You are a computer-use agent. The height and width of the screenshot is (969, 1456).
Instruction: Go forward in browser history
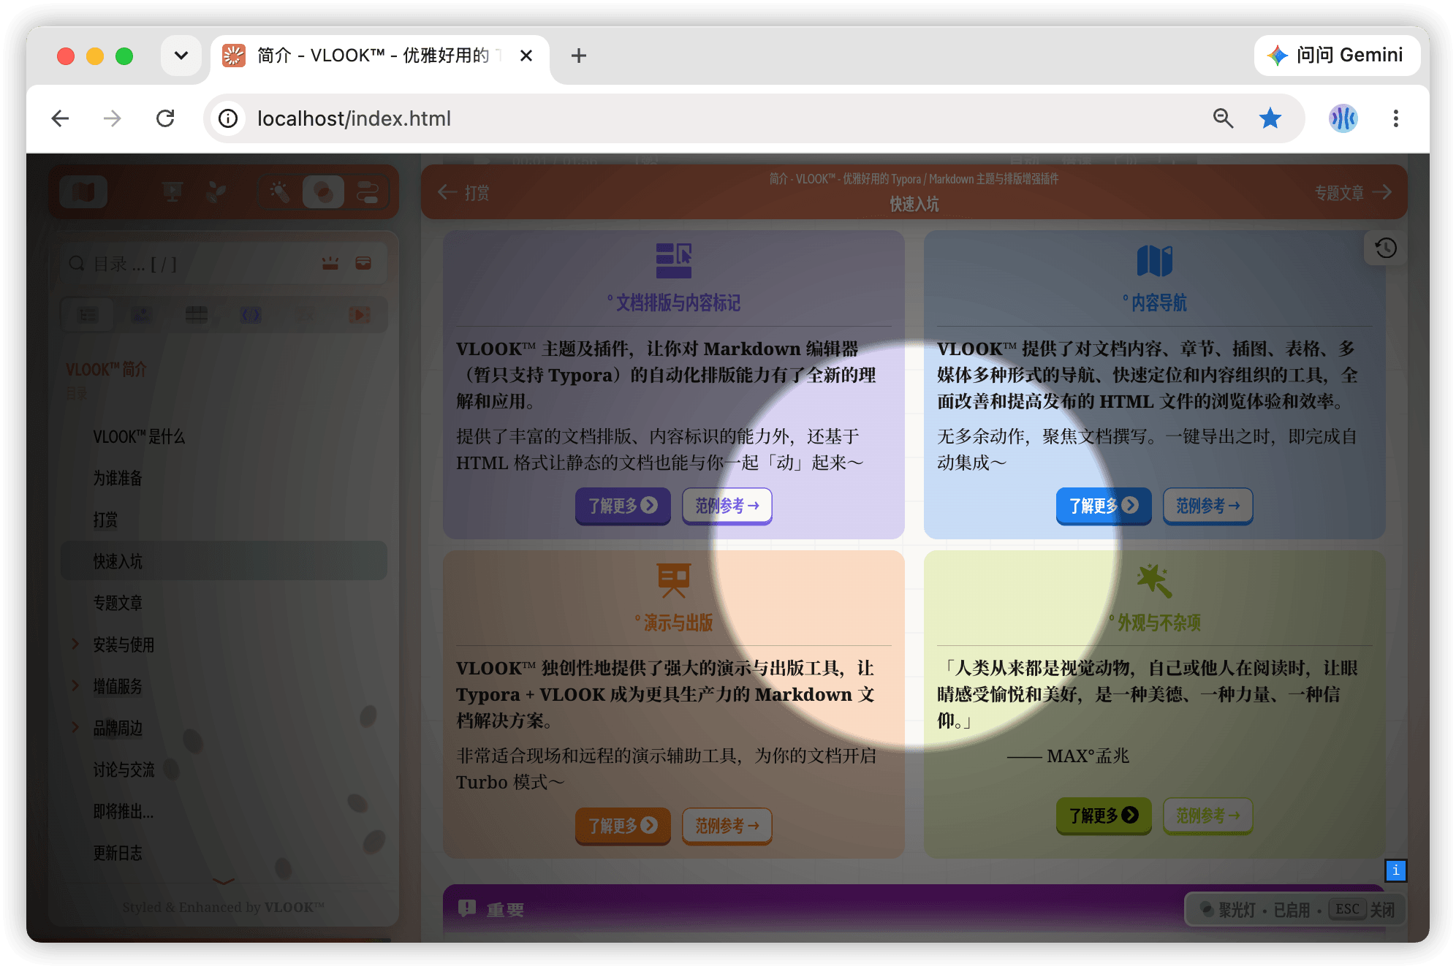coord(113,118)
